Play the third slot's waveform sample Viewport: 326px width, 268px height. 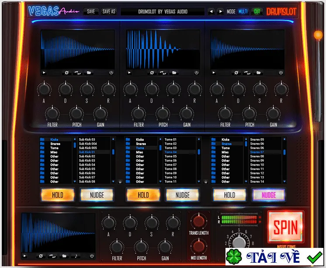pos(214,73)
